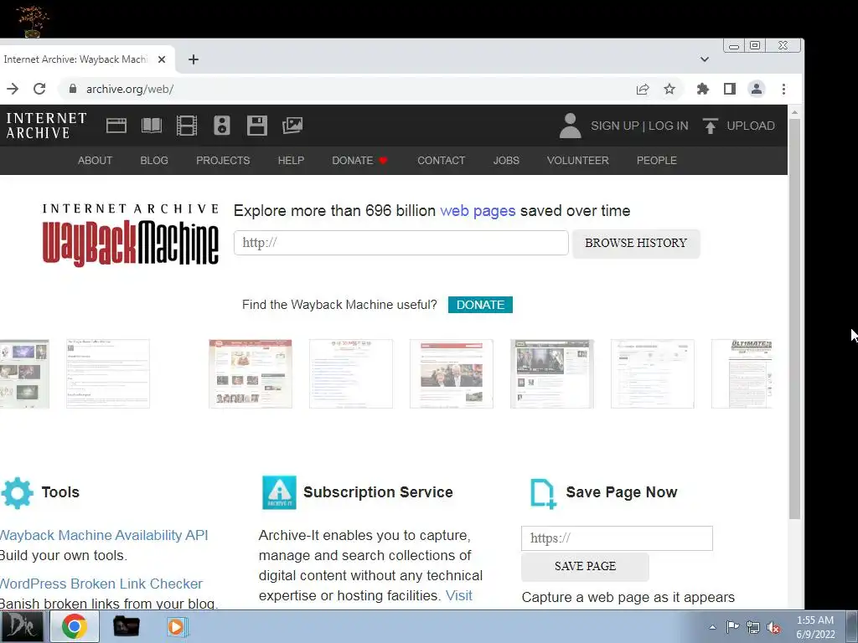
Task: Open the media player taskbar icon
Action: point(176,626)
